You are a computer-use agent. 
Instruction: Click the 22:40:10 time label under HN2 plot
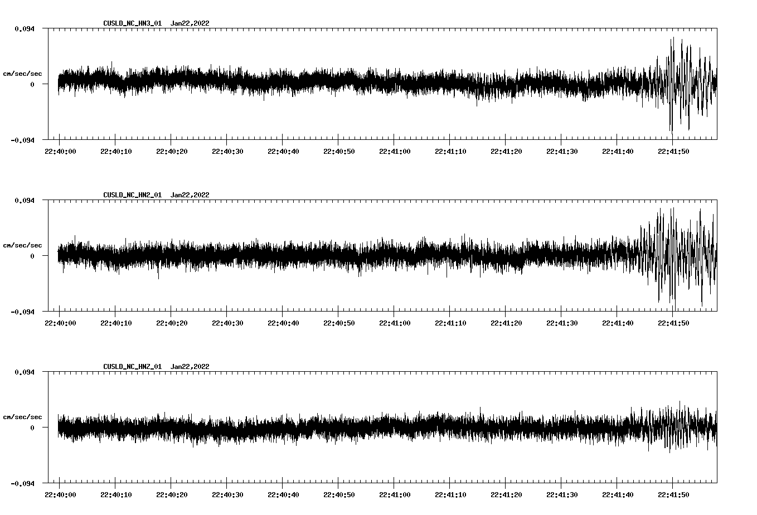click(x=116, y=323)
